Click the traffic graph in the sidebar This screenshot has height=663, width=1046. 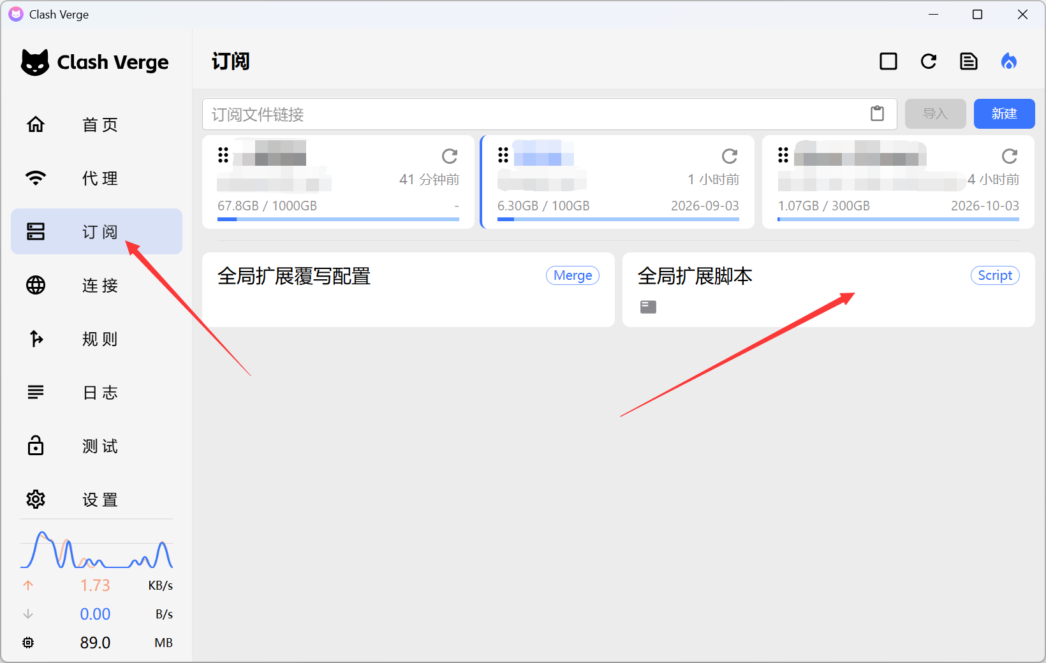point(96,549)
